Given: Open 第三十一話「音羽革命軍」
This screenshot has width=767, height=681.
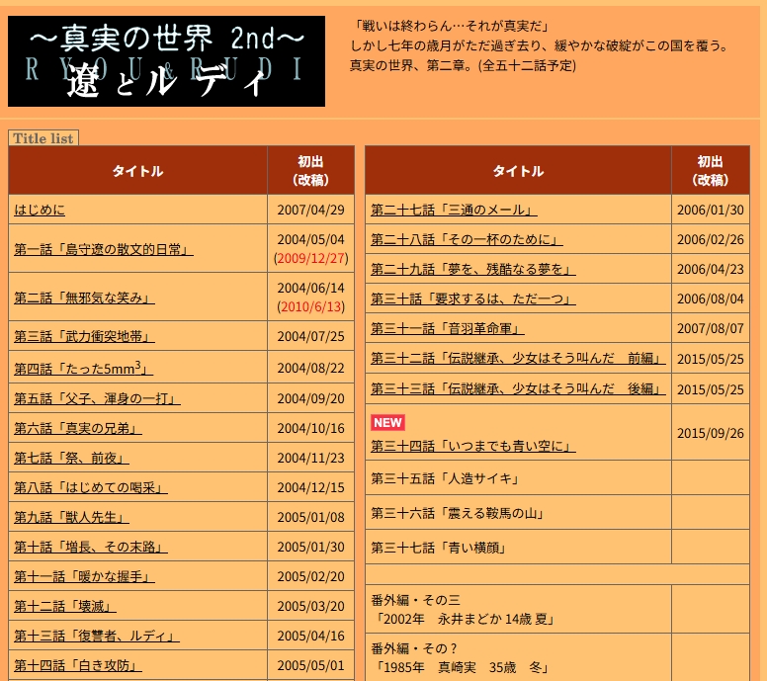Looking at the screenshot, I should click(x=448, y=328).
